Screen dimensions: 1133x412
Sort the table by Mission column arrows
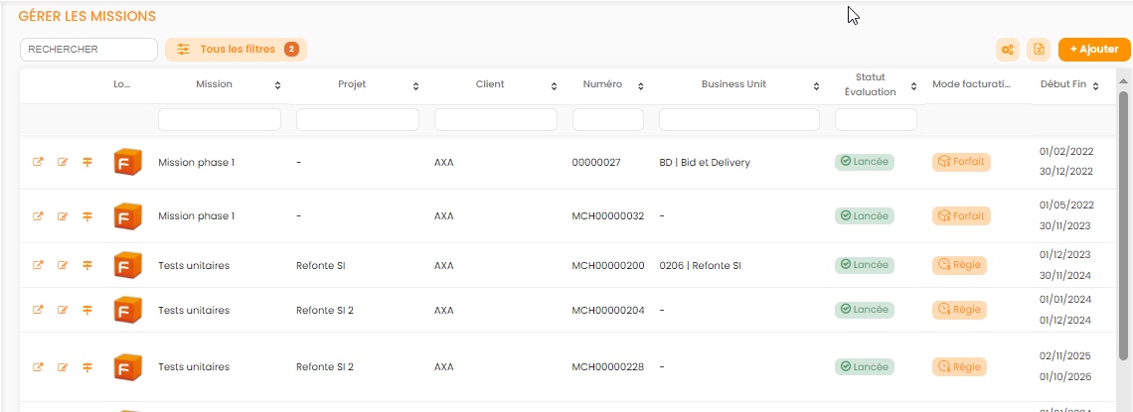277,86
